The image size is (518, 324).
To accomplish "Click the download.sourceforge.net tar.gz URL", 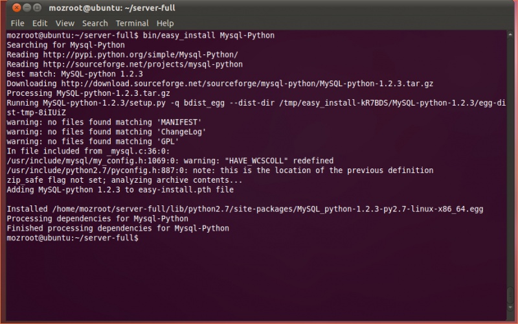I will (x=247, y=84).
